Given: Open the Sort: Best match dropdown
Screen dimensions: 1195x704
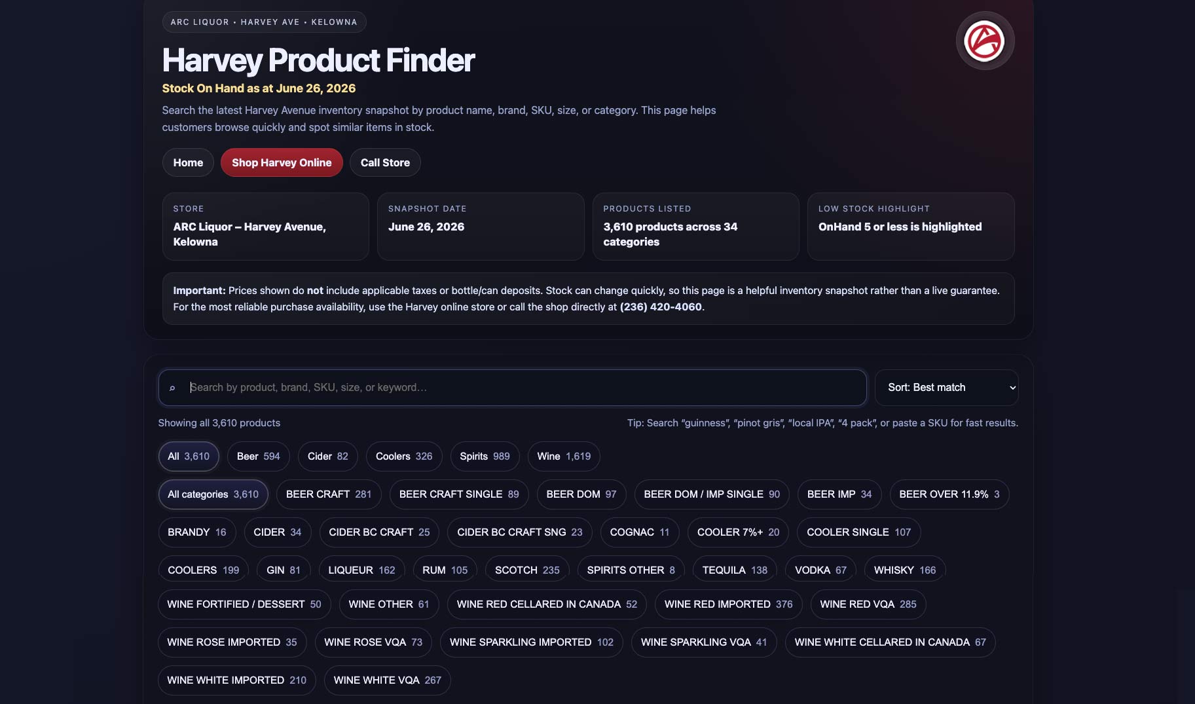Looking at the screenshot, I should click(x=946, y=388).
